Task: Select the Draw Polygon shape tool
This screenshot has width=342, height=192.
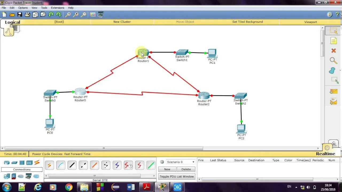Action: 332,71
